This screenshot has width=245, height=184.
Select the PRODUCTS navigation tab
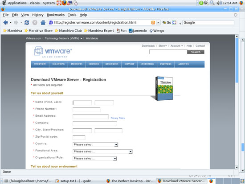(x=77, y=64)
